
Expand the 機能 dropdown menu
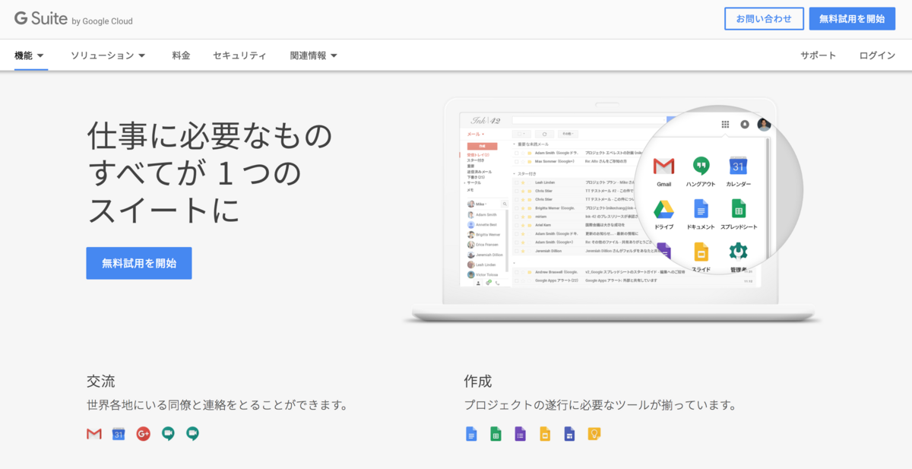point(30,55)
